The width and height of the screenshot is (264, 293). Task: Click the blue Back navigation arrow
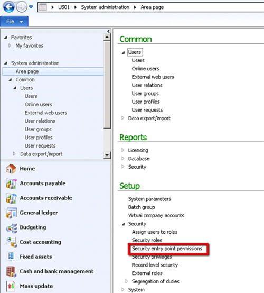pyautogui.click(x=8, y=7)
